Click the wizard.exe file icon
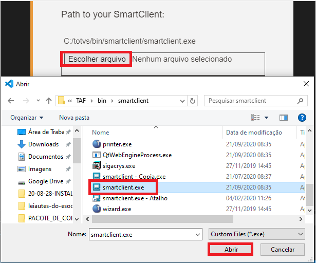 coord(97,209)
